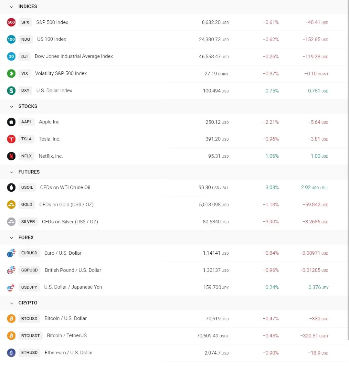Collapse the FOREX section chevron
Screen dimensions: 349x371
(x=12, y=238)
